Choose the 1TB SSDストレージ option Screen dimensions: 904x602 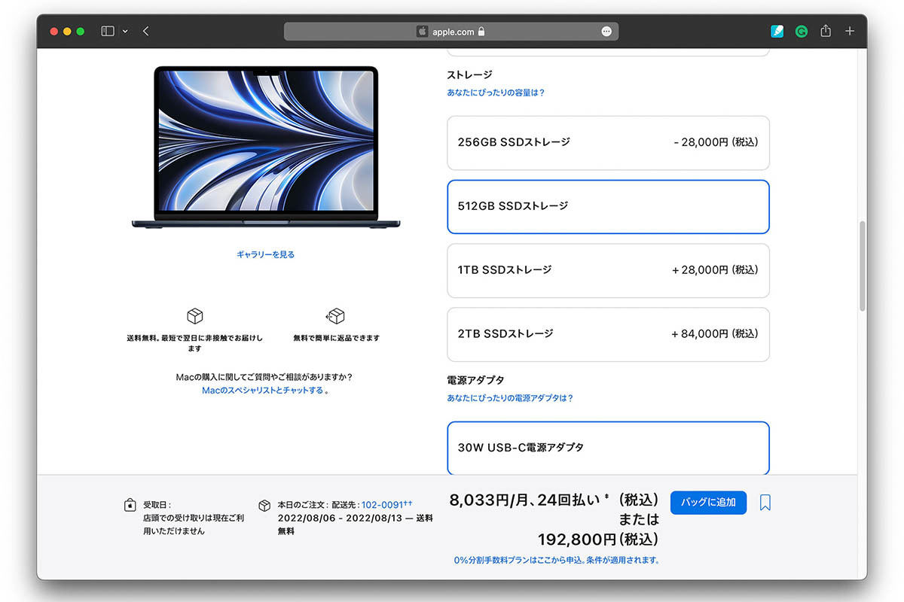pyautogui.click(x=608, y=270)
